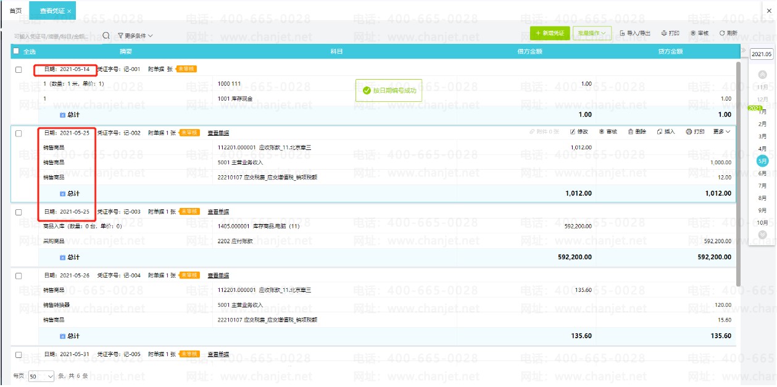Click the 摘要 column header
The width and height of the screenshot is (777, 387).
(126, 51)
